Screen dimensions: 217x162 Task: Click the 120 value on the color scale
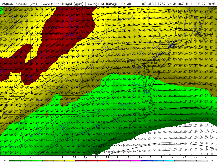coord(87,157)
